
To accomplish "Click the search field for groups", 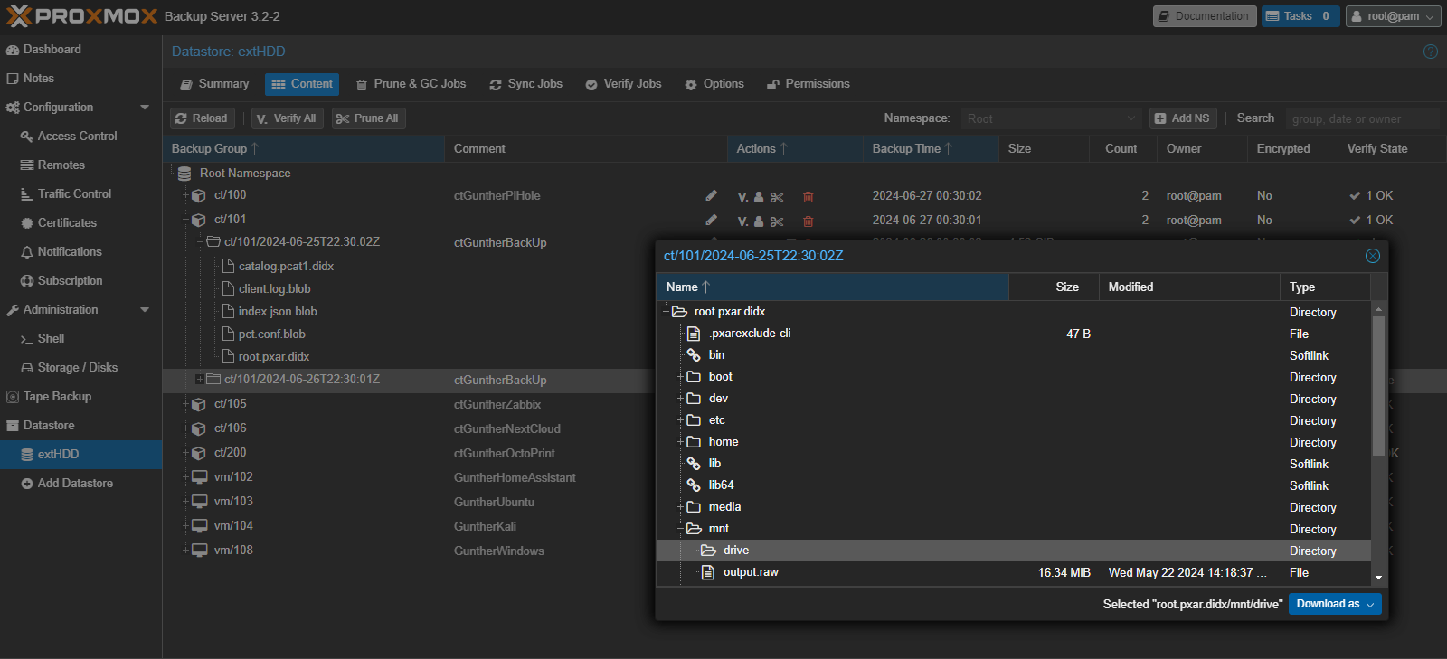I will [1362, 118].
